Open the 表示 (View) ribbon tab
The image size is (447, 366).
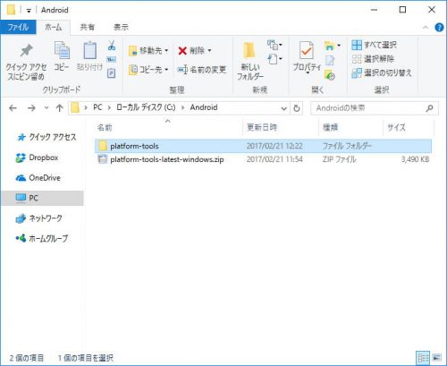pyautogui.click(x=121, y=28)
